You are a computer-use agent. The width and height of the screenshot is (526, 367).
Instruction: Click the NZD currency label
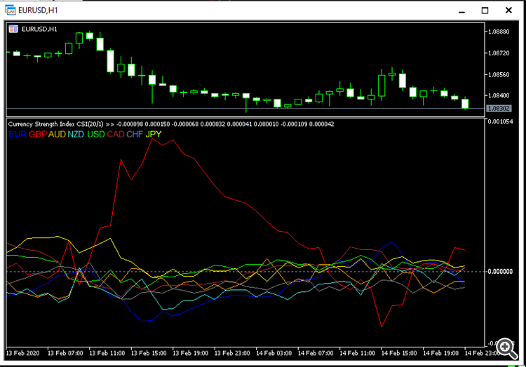pos(76,134)
